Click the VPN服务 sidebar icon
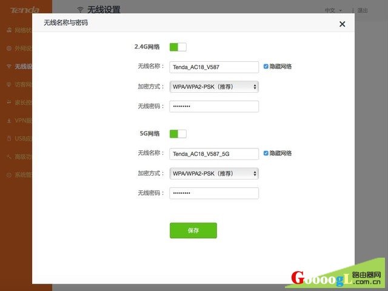This screenshot has height=291, width=388. (8, 121)
